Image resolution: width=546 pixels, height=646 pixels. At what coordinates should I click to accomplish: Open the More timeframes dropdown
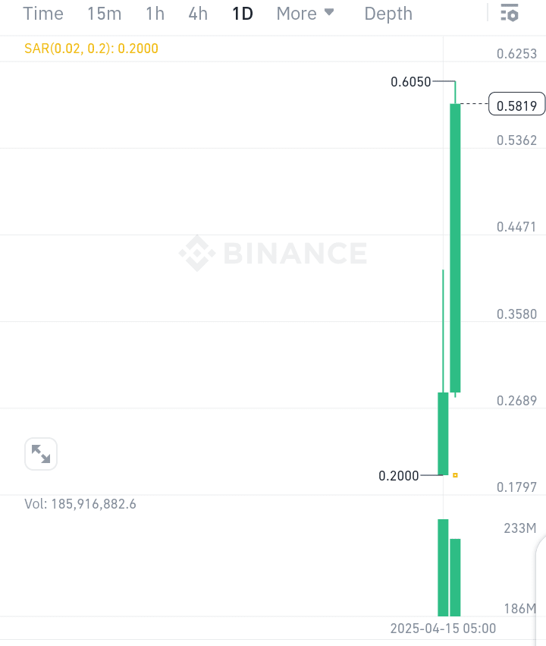(305, 14)
